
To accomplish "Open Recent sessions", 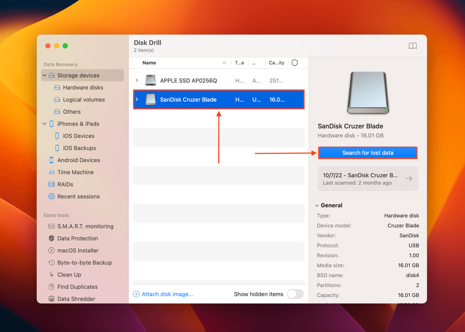I will tap(79, 196).
